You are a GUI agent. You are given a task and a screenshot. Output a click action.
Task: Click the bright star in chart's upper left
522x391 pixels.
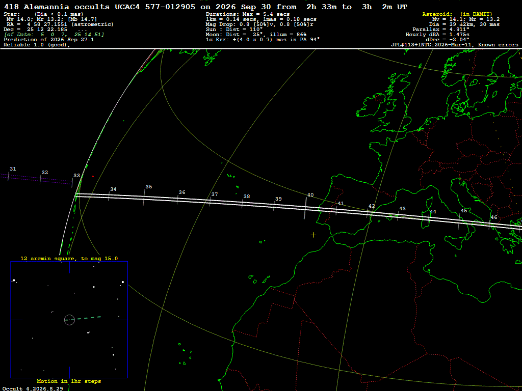(x=14, y=281)
